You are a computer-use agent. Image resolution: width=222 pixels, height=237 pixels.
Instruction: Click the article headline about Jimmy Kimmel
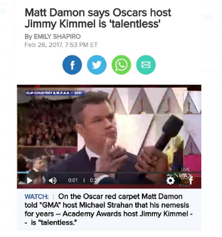[x=98, y=18]
